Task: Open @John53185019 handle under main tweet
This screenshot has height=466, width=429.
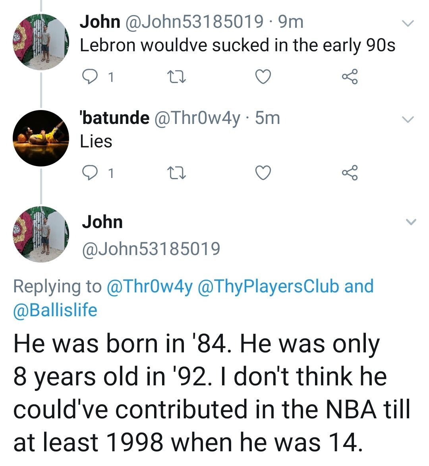Action: point(151,249)
